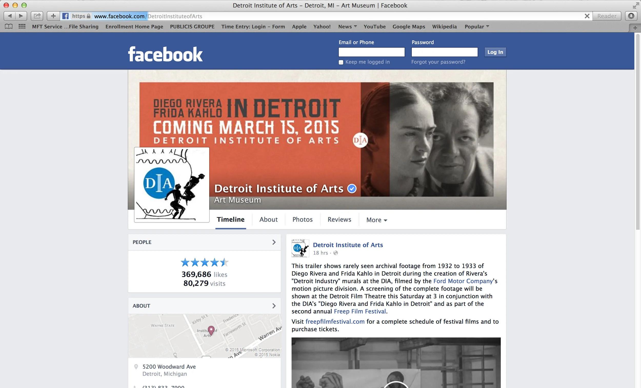Open the Time Entry: Login – Form bookmark
641x388 pixels.
click(x=253, y=27)
